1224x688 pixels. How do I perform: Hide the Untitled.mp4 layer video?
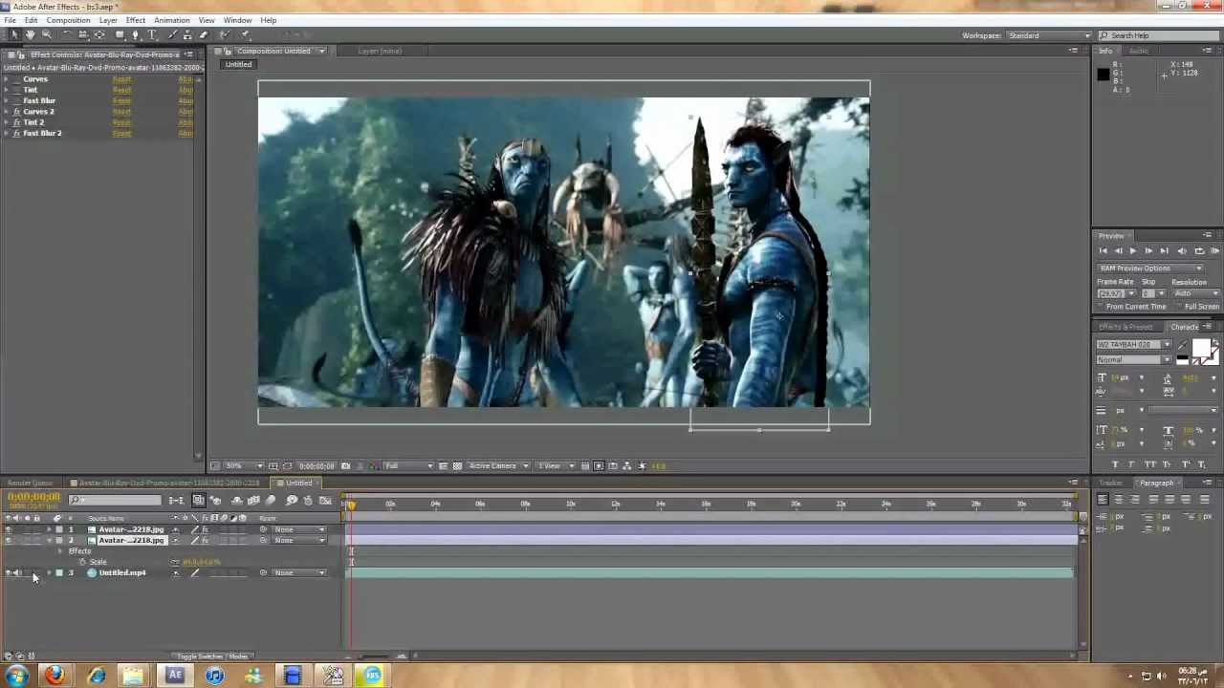[9, 573]
